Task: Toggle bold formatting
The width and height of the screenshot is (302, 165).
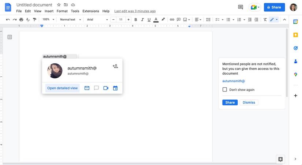Action: 135,19
